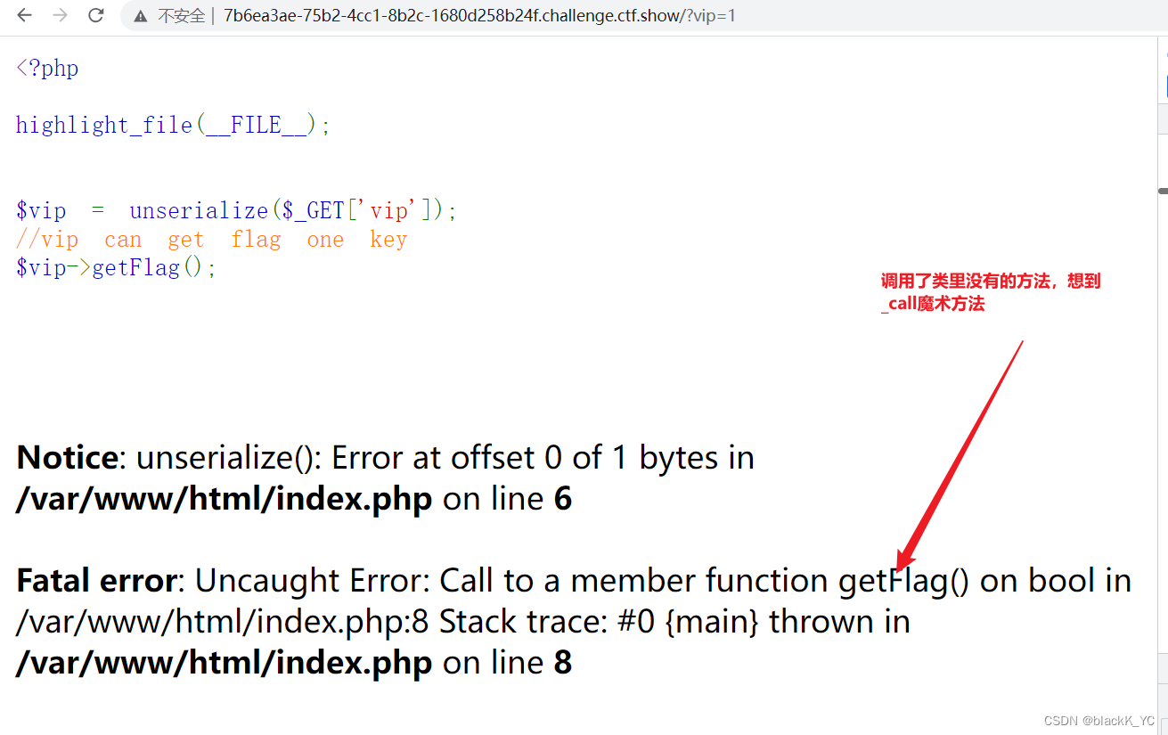Click the insecure site warning icon
Viewport: 1168px width, 735px height.
click(140, 16)
